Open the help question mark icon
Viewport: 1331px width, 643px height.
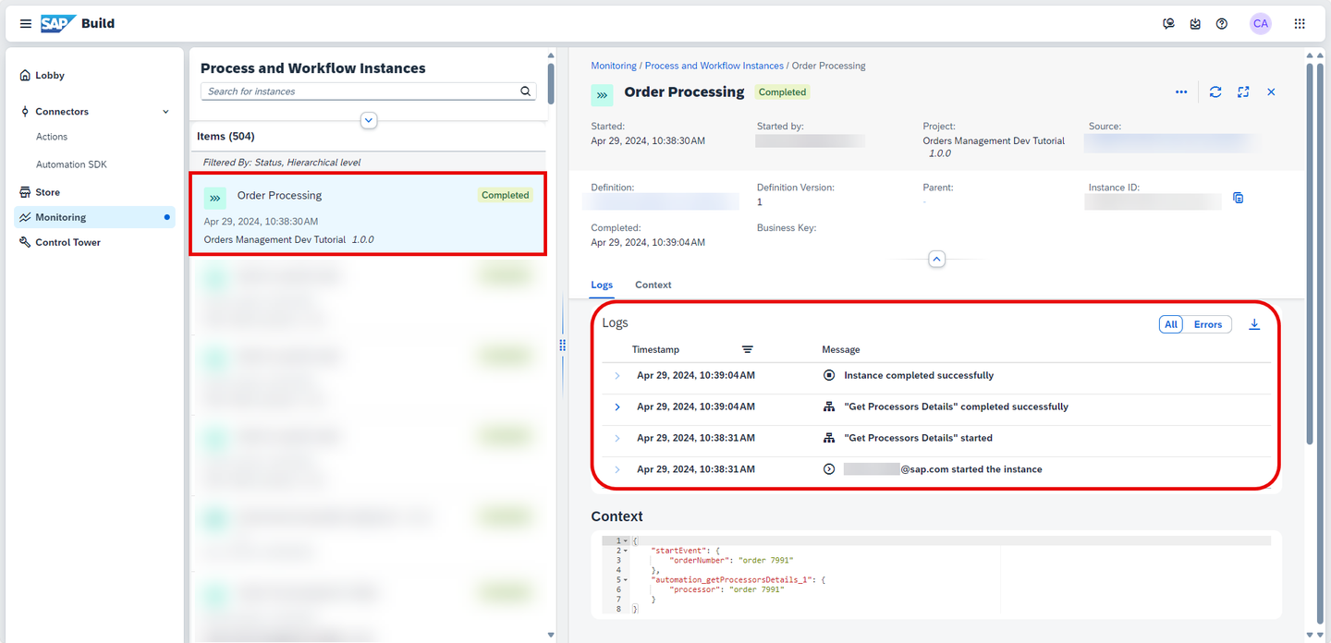point(1222,24)
